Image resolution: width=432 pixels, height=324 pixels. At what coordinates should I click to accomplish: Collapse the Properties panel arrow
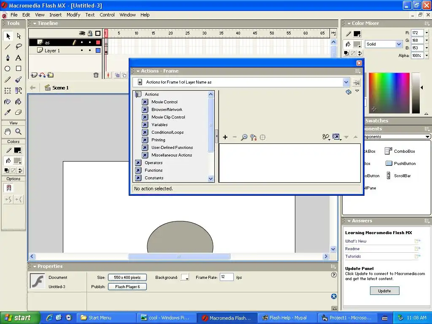point(35,267)
